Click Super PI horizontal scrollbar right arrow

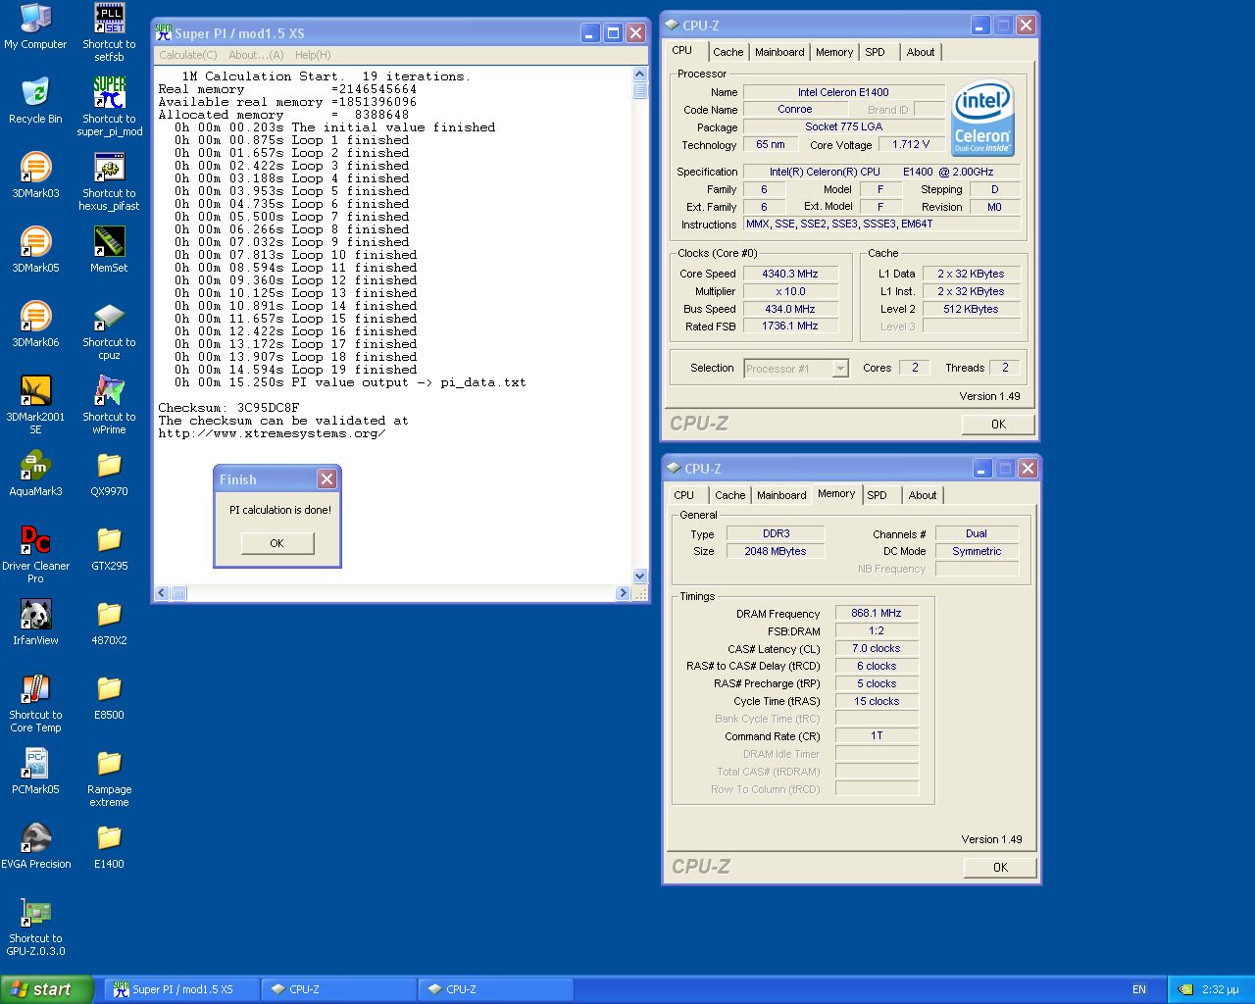(623, 593)
